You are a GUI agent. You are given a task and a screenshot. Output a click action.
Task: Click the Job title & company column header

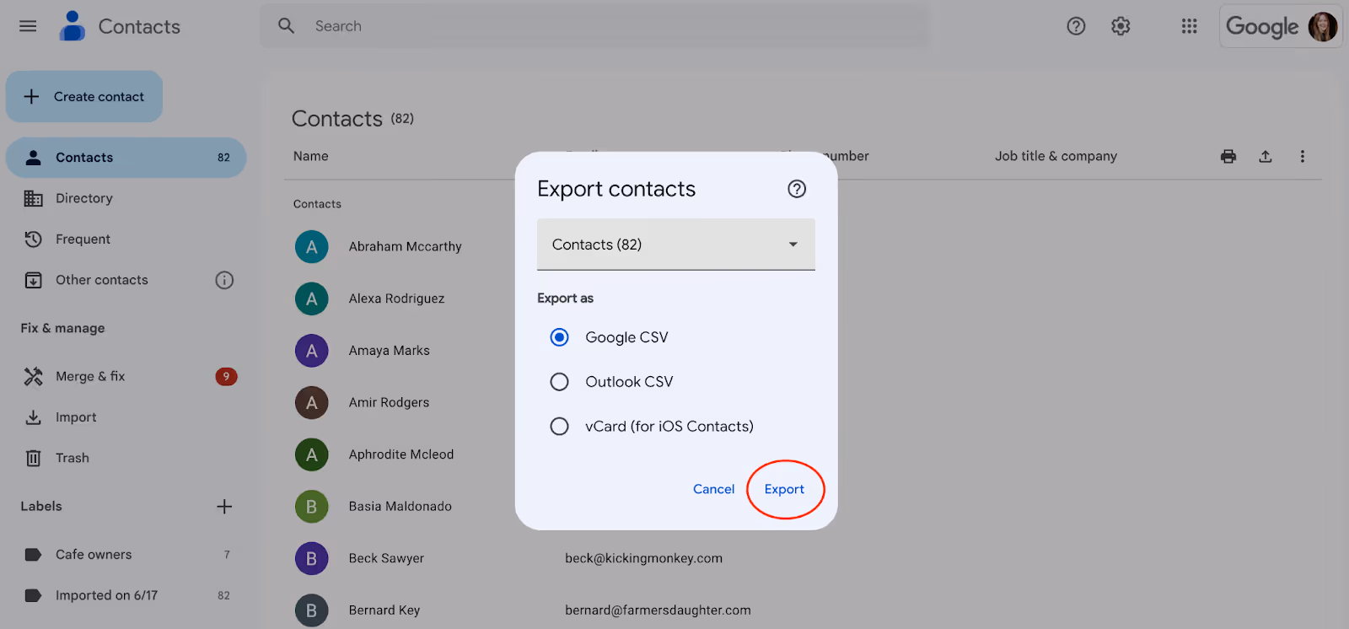(x=1056, y=156)
